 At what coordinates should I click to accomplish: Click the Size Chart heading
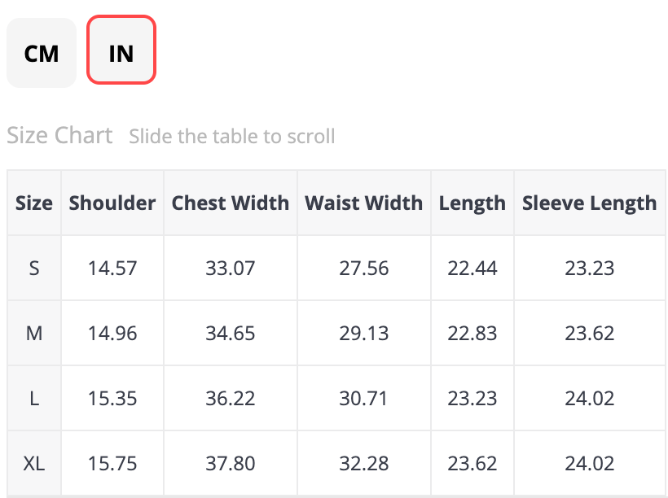[x=59, y=135]
